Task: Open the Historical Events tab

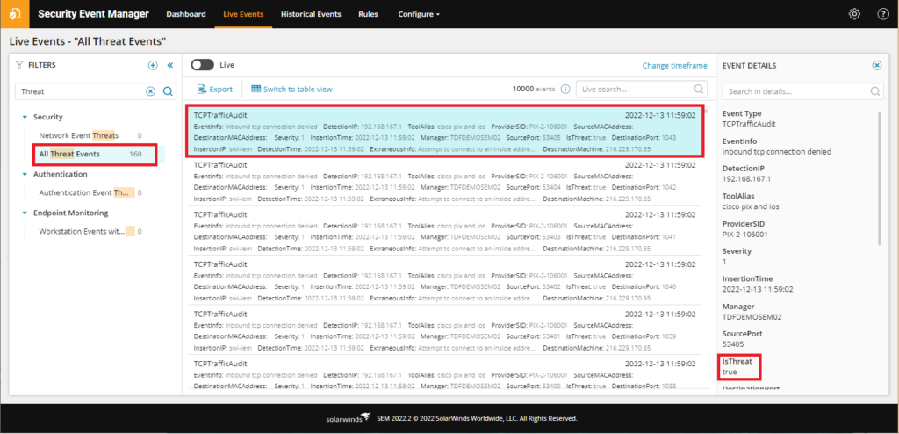Action: point(311,14)
